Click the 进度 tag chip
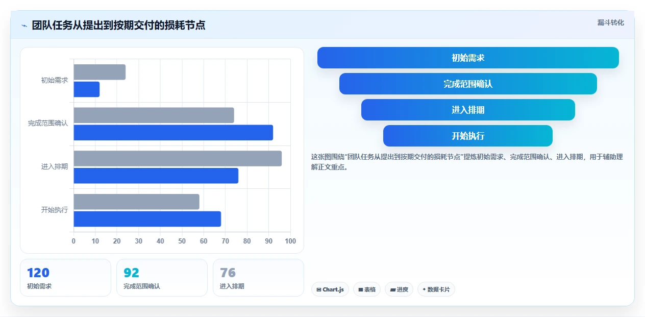The height and width of the screenshot is (317, 645). tap(399, 289)
